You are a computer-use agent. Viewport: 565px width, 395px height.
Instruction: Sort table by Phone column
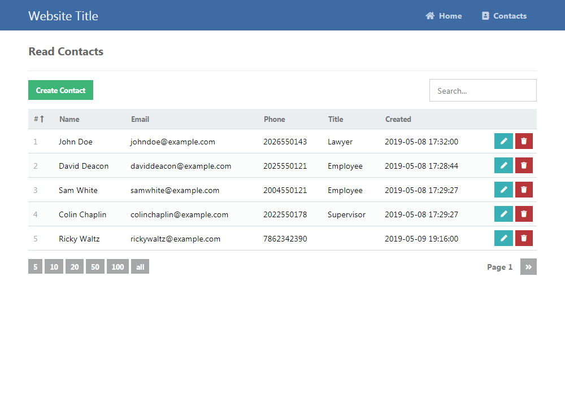274,119
